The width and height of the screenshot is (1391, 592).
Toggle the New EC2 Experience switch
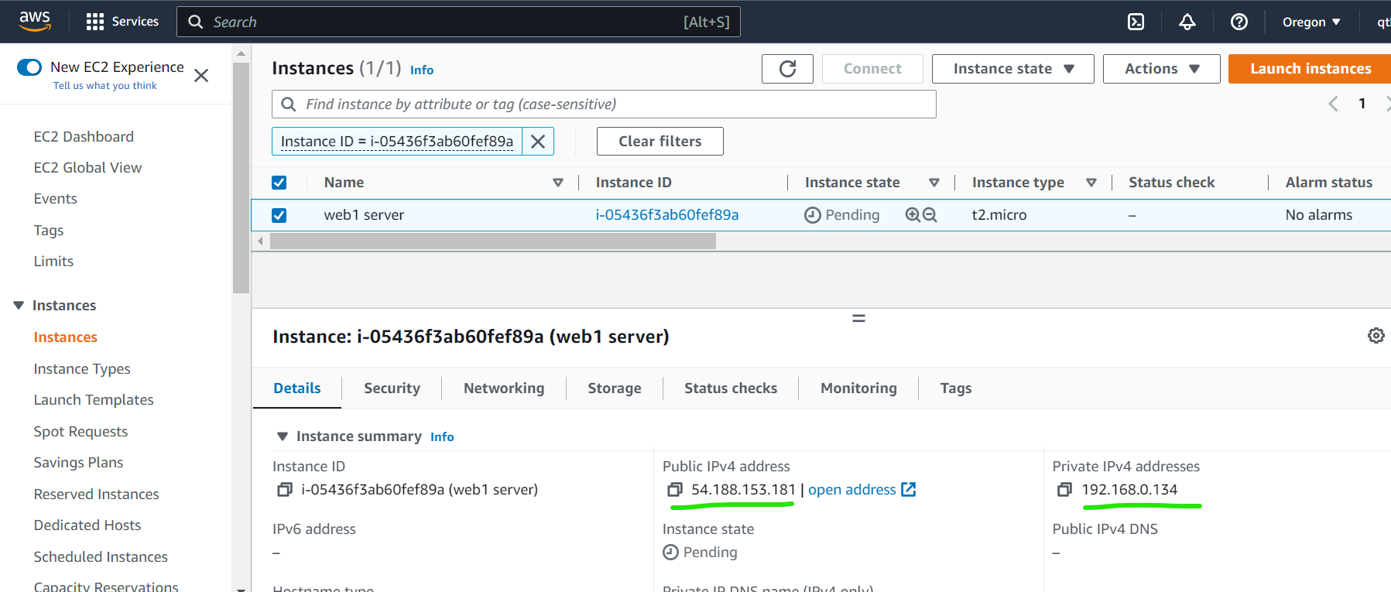29,67
